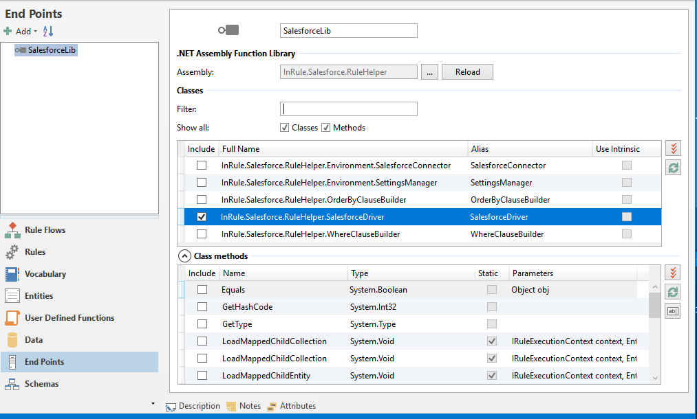This screenshot has width=697, height=419.
Task: Click the endpoint icon beside the name field
Action: (x=228, y=30)
